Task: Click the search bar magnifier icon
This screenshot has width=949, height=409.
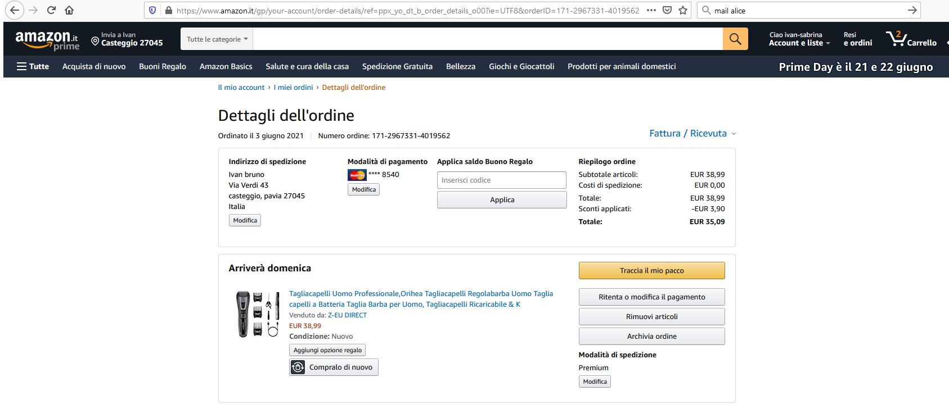Action: pos(706,10)
